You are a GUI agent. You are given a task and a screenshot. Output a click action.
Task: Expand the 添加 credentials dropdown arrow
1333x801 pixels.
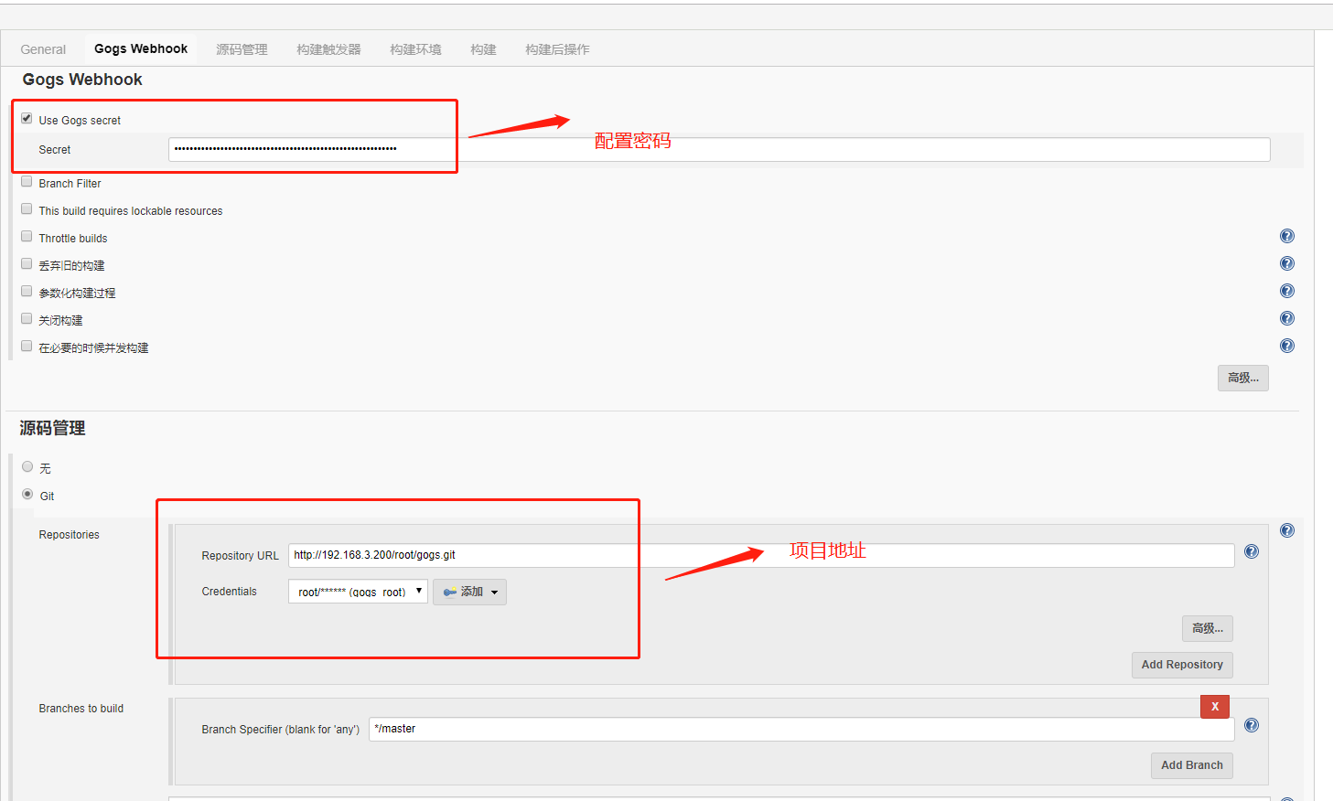point(494,592)
